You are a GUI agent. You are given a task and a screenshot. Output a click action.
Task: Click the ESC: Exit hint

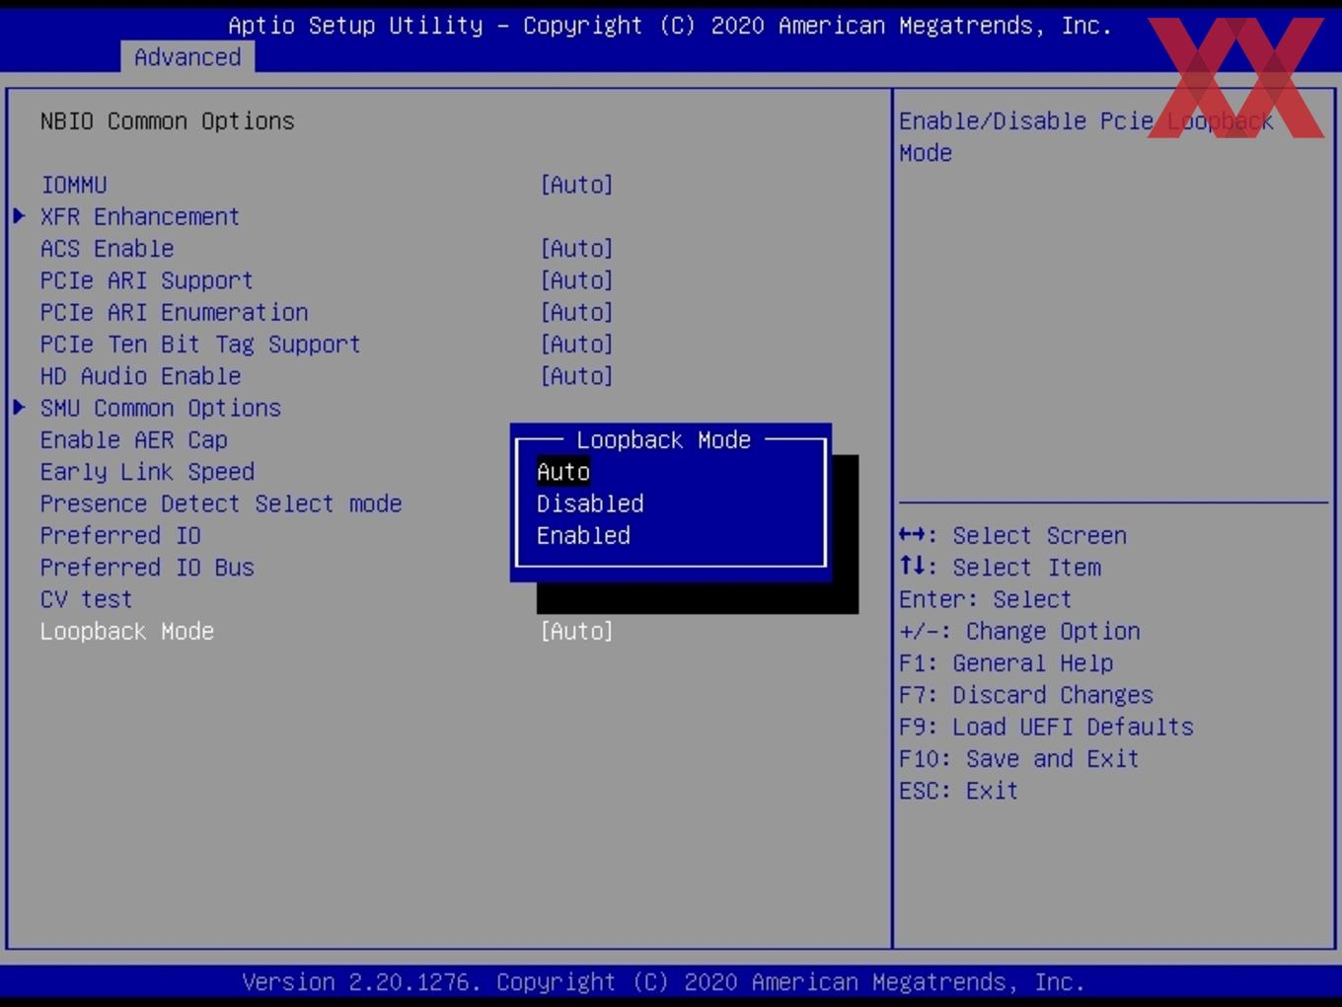point(958,790)
